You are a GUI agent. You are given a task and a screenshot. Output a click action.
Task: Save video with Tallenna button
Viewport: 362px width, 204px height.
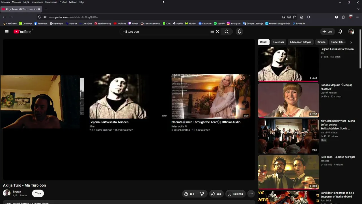tap(235, 194)
